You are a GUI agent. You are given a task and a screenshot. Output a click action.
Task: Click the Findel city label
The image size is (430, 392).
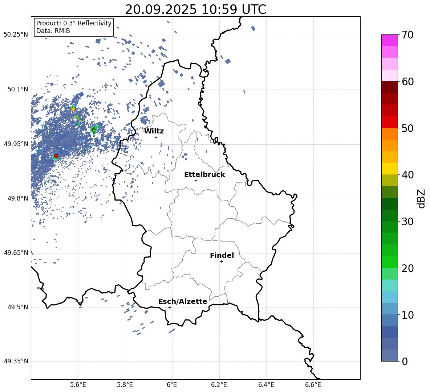pyautogui.click(x=222, y=255)
